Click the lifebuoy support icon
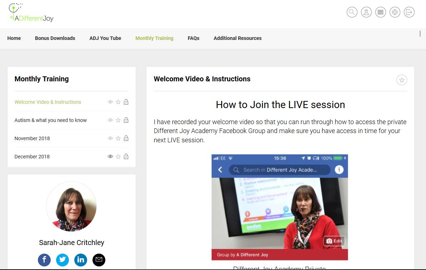The height and width of the screenshot is (270, 426). pyautogui.click(x=395, y=12)
